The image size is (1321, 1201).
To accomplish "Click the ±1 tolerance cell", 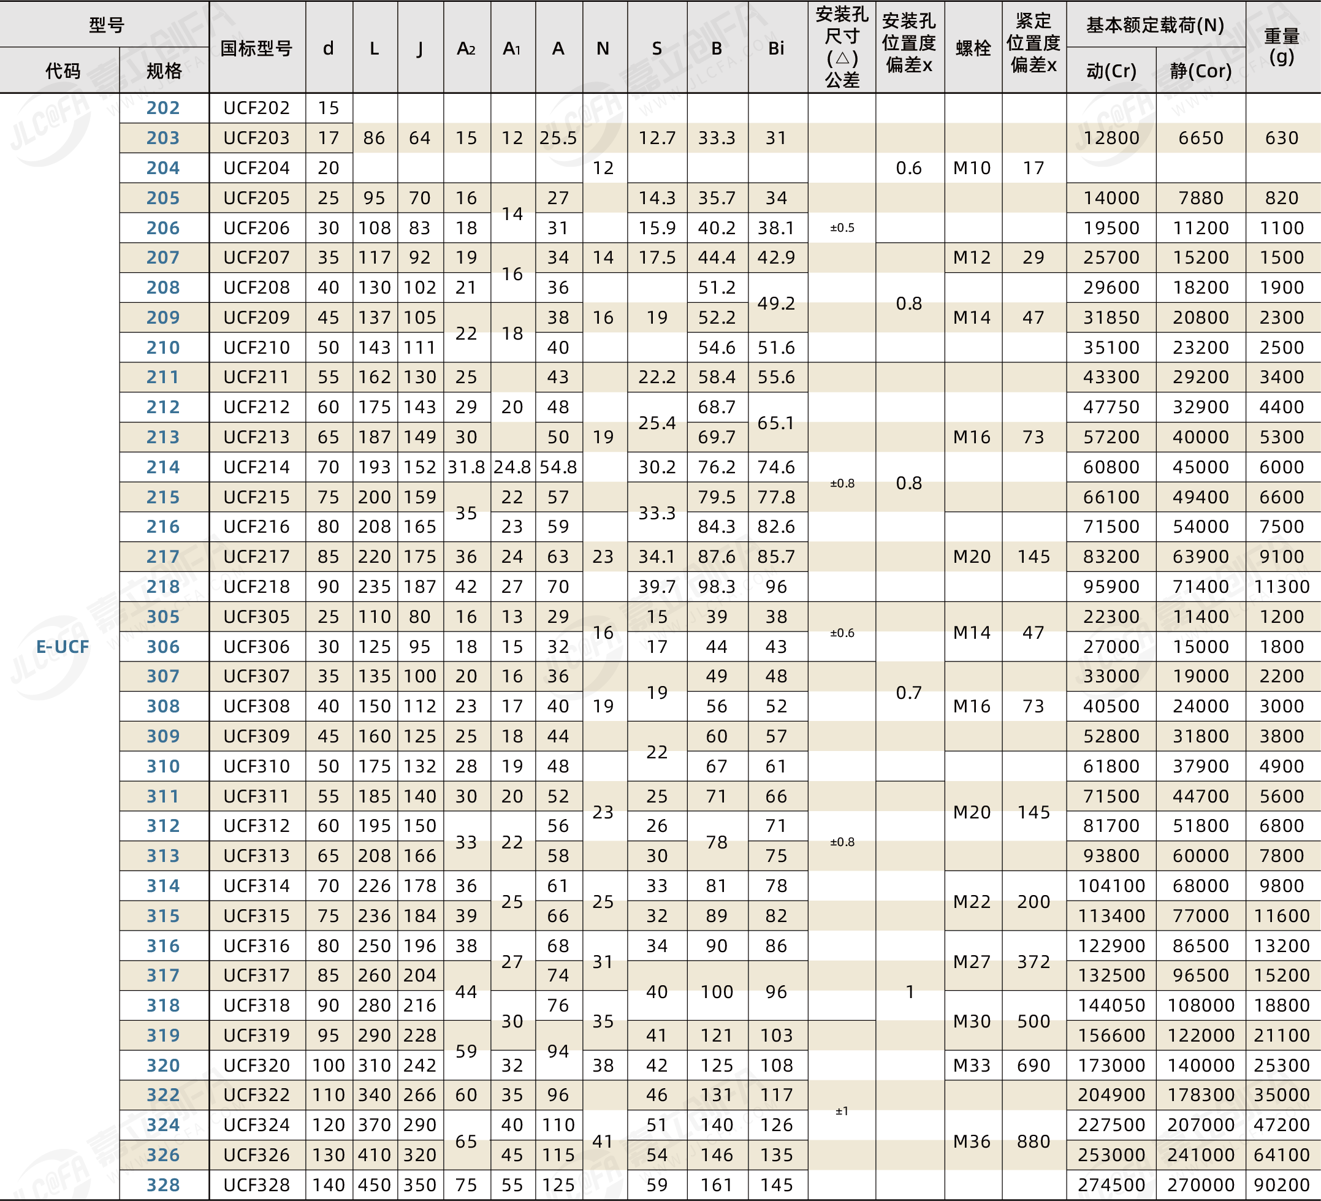I will (842, 1111).
